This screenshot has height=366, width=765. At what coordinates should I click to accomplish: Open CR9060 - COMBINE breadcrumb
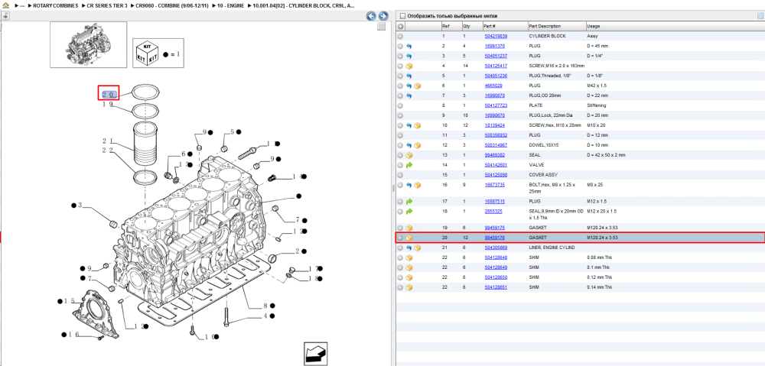point(172,5)
